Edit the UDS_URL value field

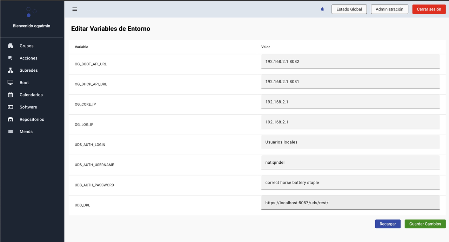pyautogui.click(x=350, y=203)
